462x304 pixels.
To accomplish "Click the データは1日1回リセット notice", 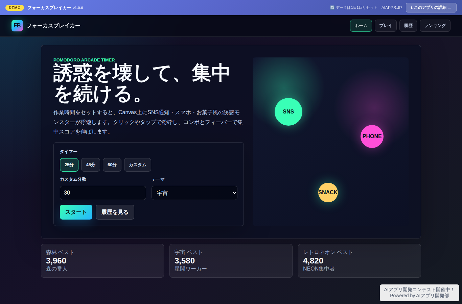I will click(353, 7).
